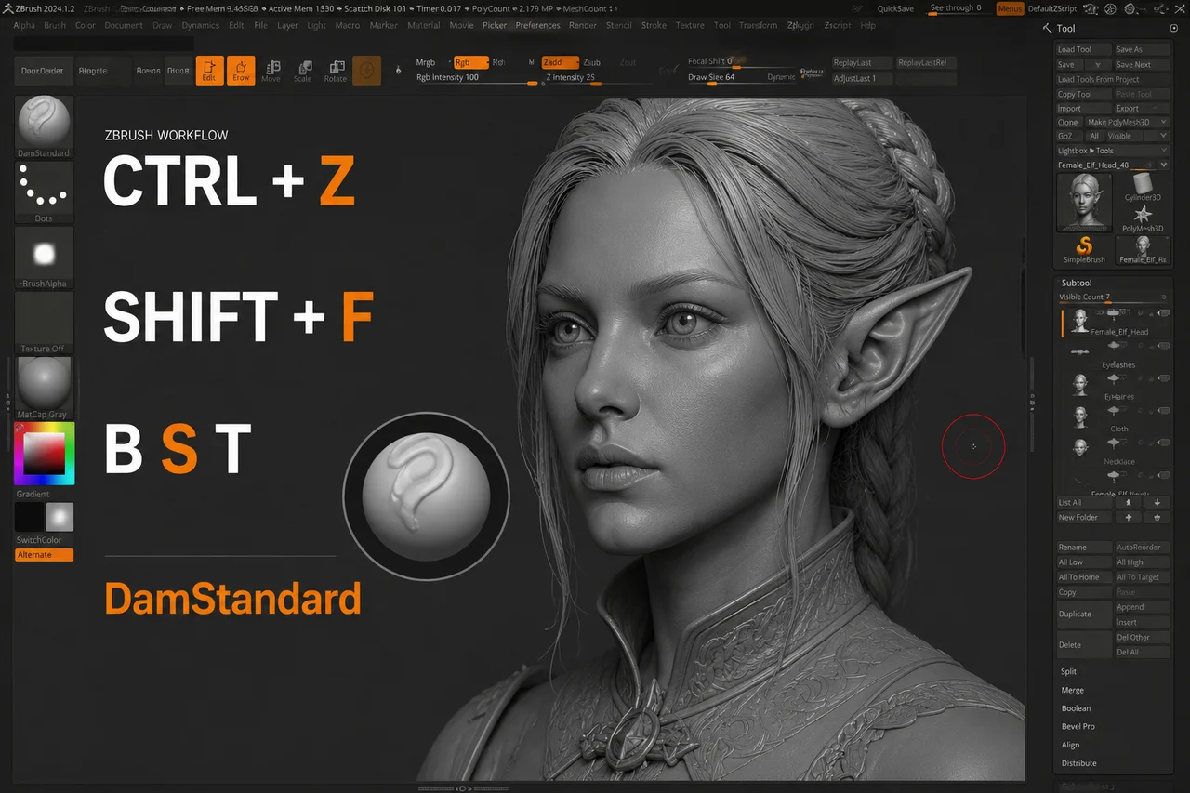Image resolution: width=1190 pixels, height=793 pixels.
Task: Open the Zplugin menu
Action: (800, 25)
